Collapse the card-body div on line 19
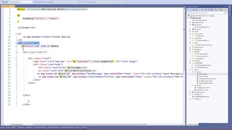The width and height of the screenshot is (232, 130). click(x=16, y=64)
